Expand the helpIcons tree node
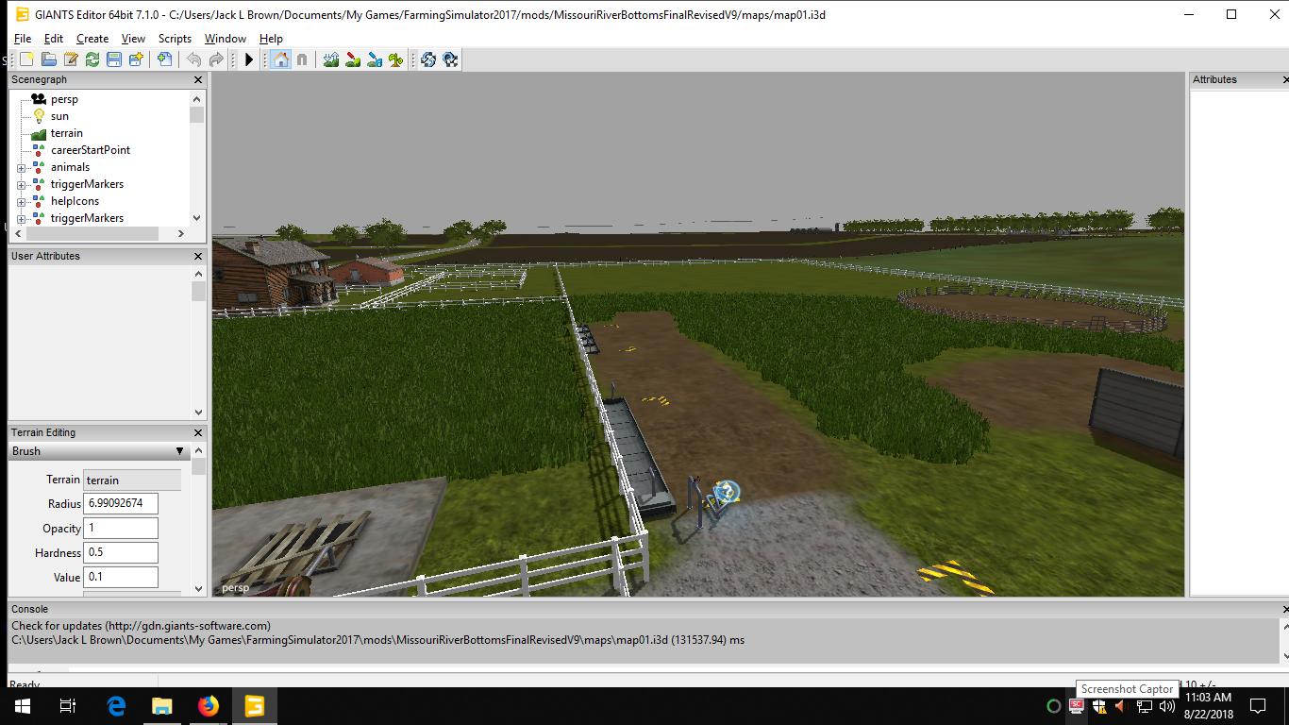The height and width of the screenshot is (725, 1289). tap(22, 202)
